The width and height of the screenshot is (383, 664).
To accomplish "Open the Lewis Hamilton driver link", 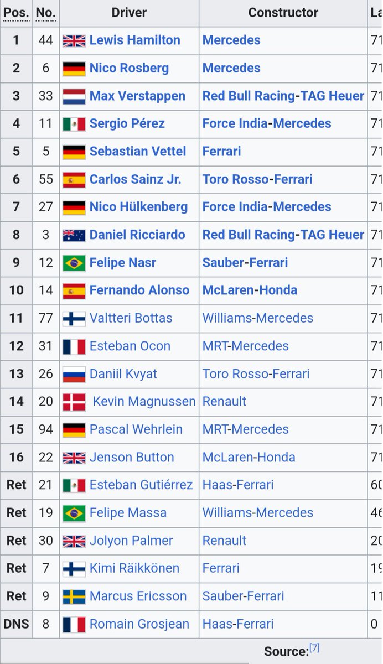I will coord(135,40).
